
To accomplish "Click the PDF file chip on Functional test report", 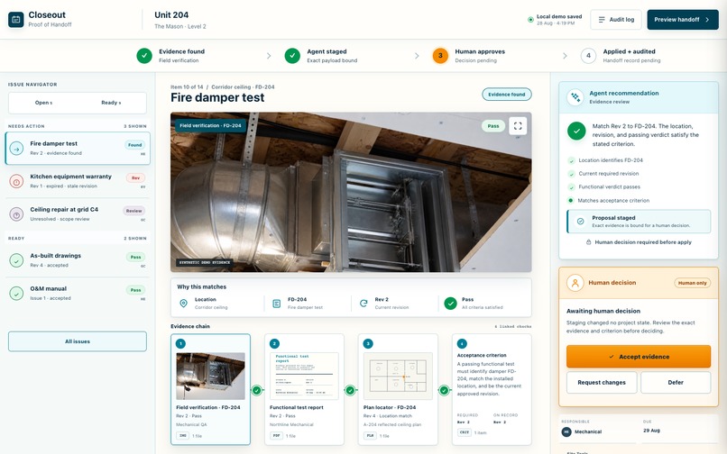I will tap(276, 436).
